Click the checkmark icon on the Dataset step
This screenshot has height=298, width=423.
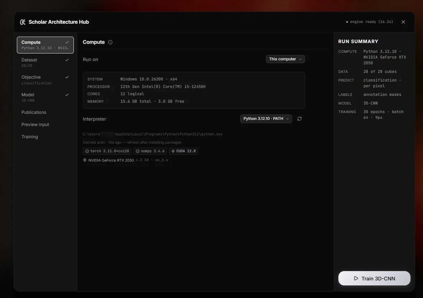point(67,60)
